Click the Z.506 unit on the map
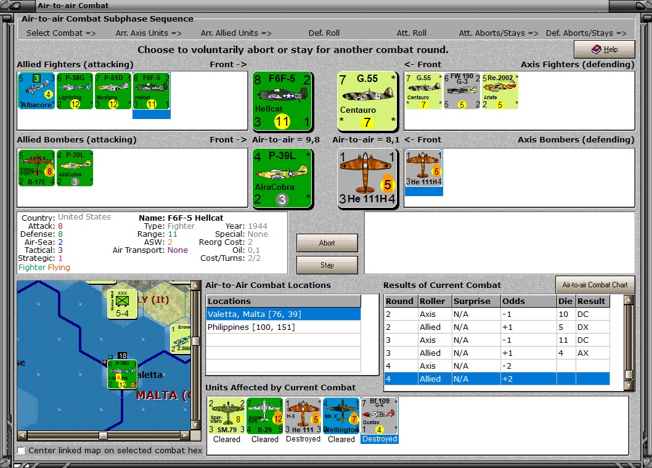The width and height of the screenshot is (652, 468). (x=181, y=339)
